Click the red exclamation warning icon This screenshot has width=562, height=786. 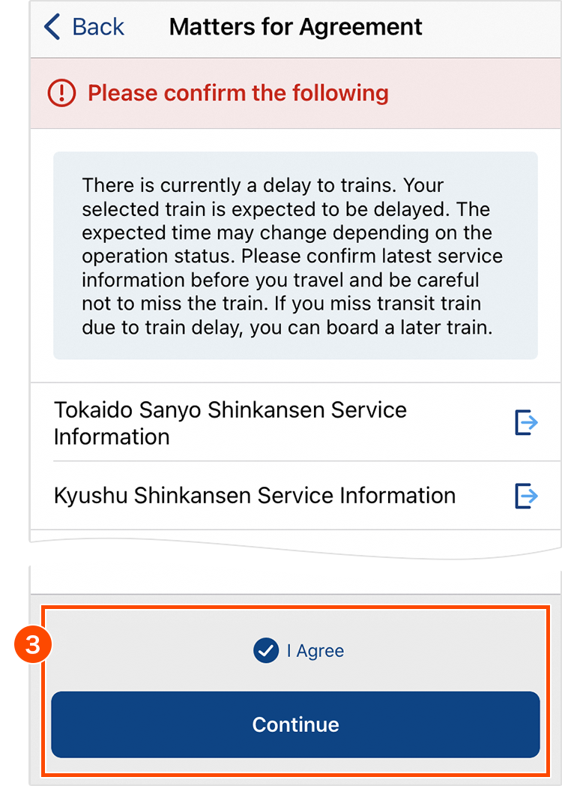pyautogui.click(x=61, y=94)
